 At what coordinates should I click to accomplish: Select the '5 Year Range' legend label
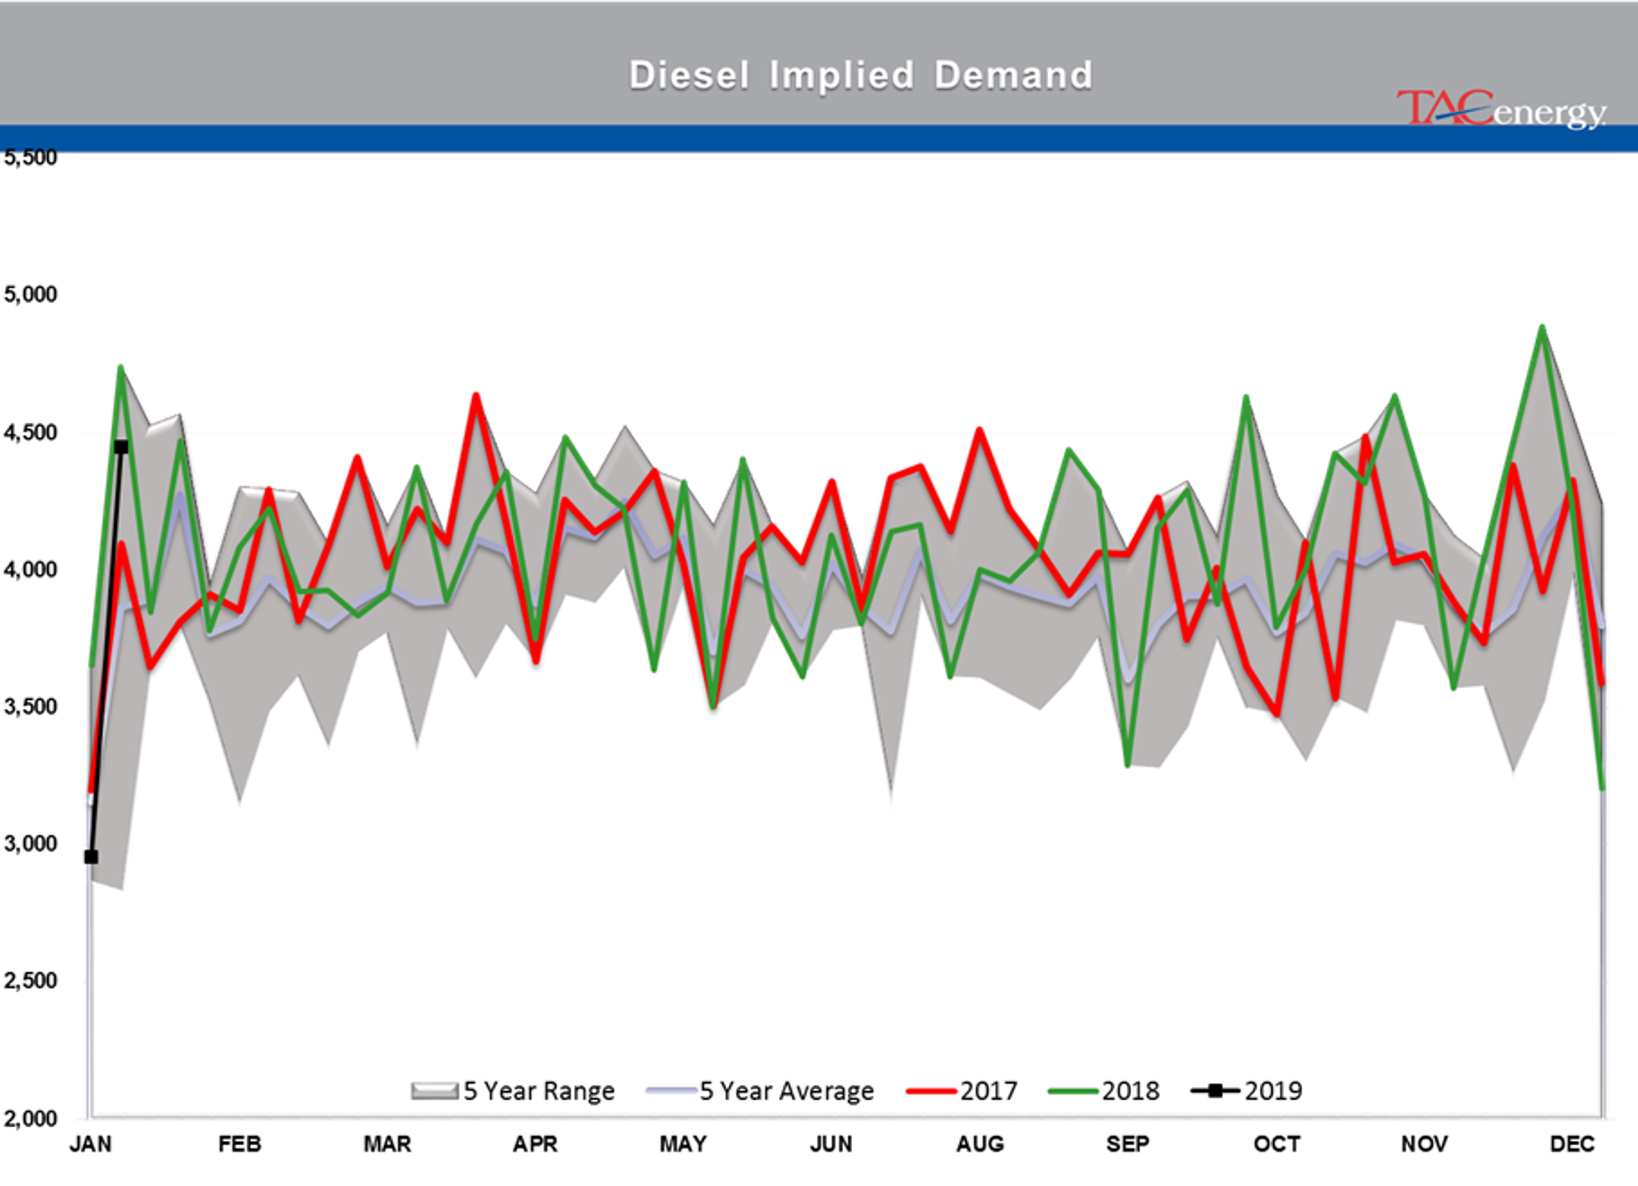point(539,1090)
